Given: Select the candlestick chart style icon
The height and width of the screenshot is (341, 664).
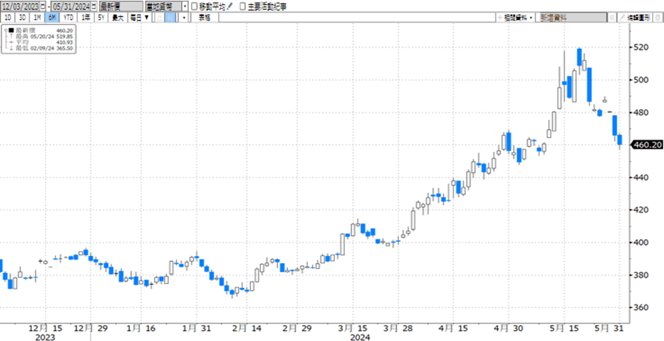Looking at the screenshot, I should 170,17.
